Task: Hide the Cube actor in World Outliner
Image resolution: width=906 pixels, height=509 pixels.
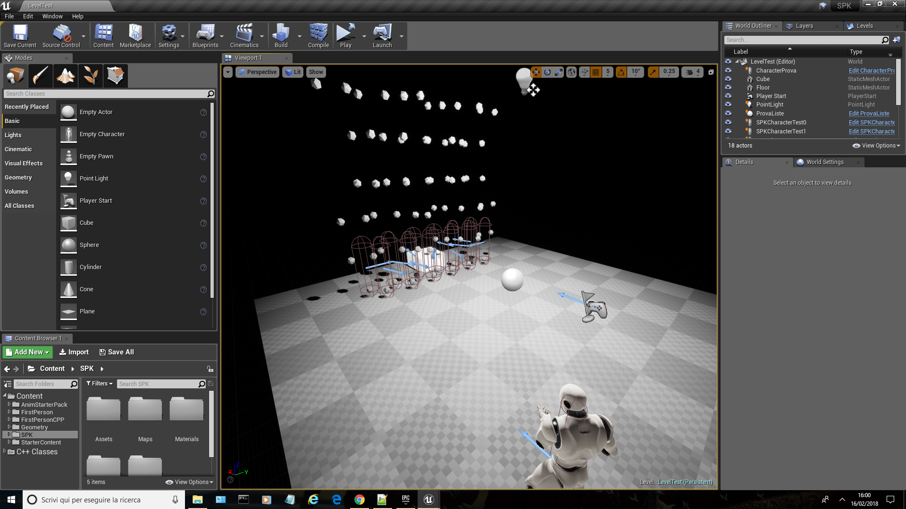Action: pyautogui.click(x=728, y=79)
